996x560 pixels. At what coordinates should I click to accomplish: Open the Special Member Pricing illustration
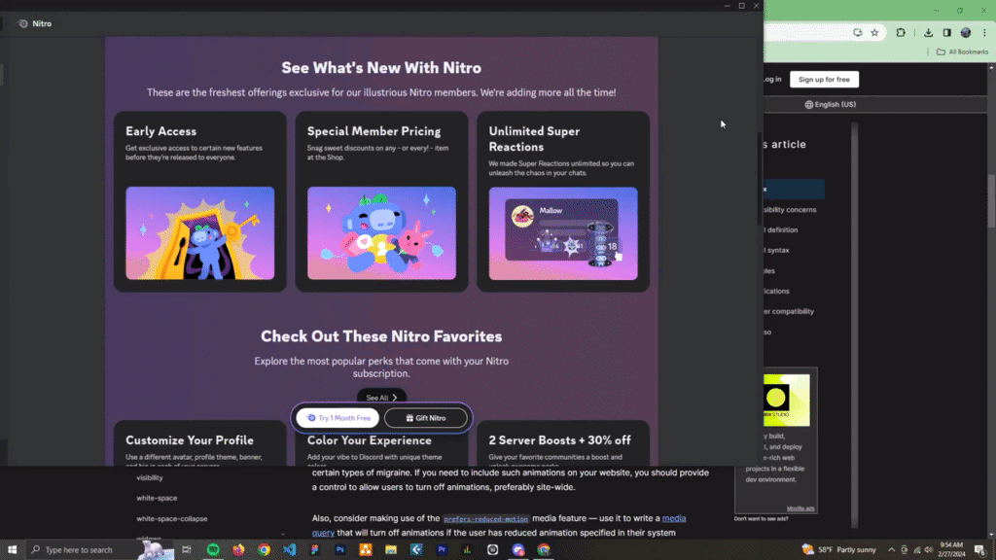(381, 233)
